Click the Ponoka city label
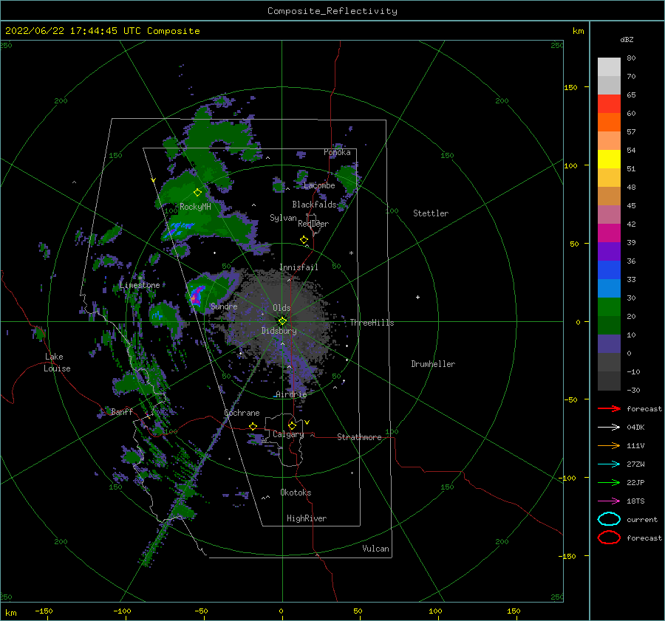The height and width of the screenshot is (621, 665). pyautogui.click(x=337, y=152)
